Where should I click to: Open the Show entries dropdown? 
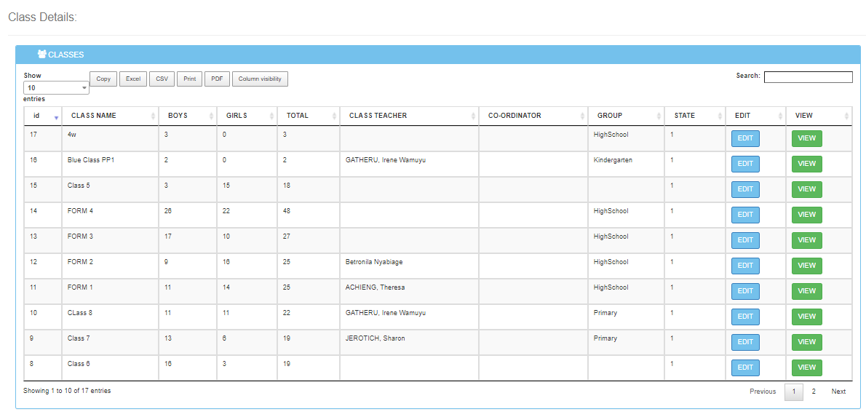pos(56,87)
